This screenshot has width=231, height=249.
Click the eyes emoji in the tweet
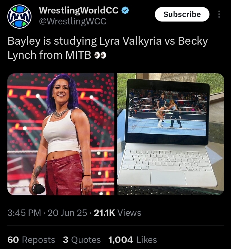[100, 55]
